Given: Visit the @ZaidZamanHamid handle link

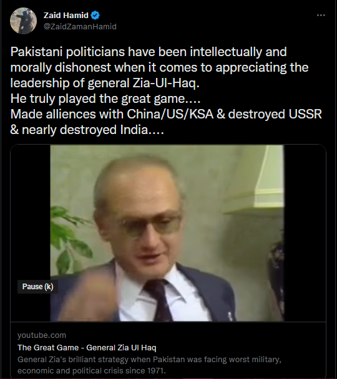Looking at the screenshot, I should (80, 26).
